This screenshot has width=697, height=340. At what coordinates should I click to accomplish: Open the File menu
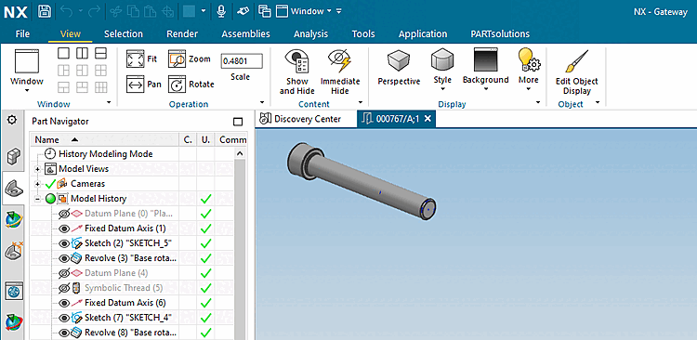pos(22,33)
